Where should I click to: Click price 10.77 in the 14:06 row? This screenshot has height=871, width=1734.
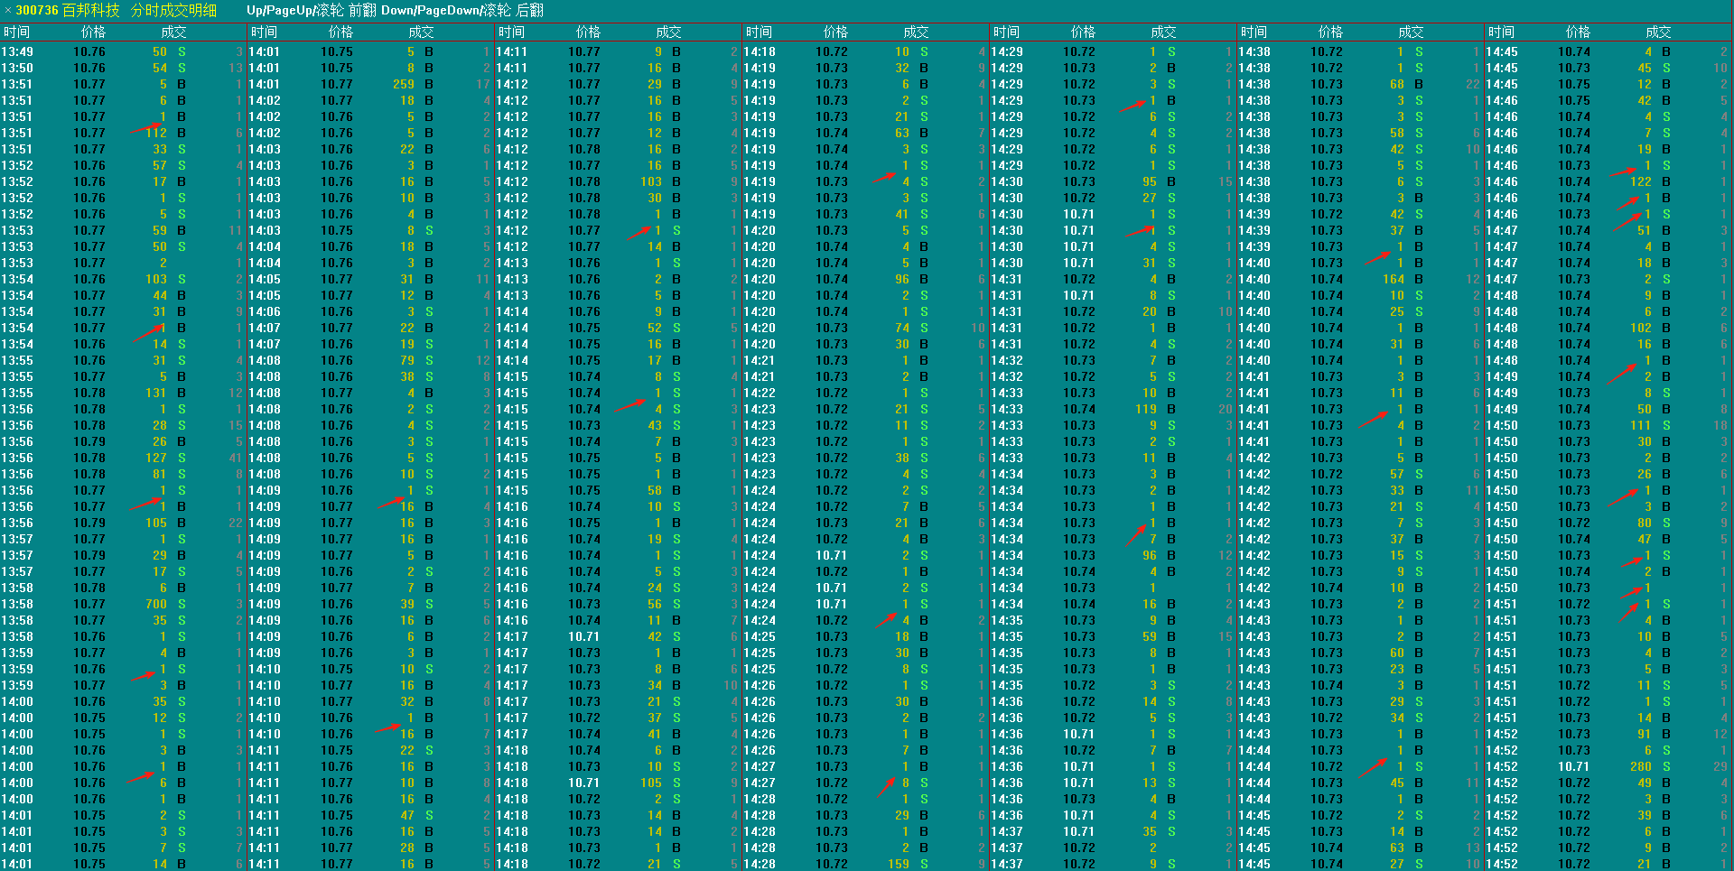point(337,311)
